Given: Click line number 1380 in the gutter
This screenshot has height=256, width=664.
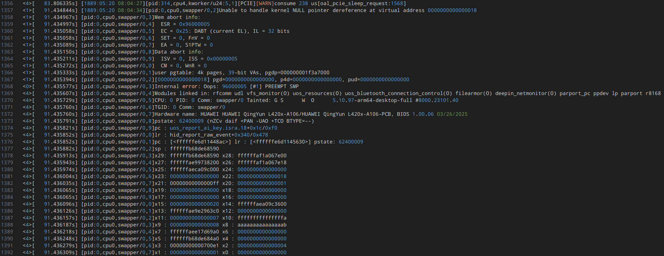Looking at the screenshot, I should (x=7, y=169).
